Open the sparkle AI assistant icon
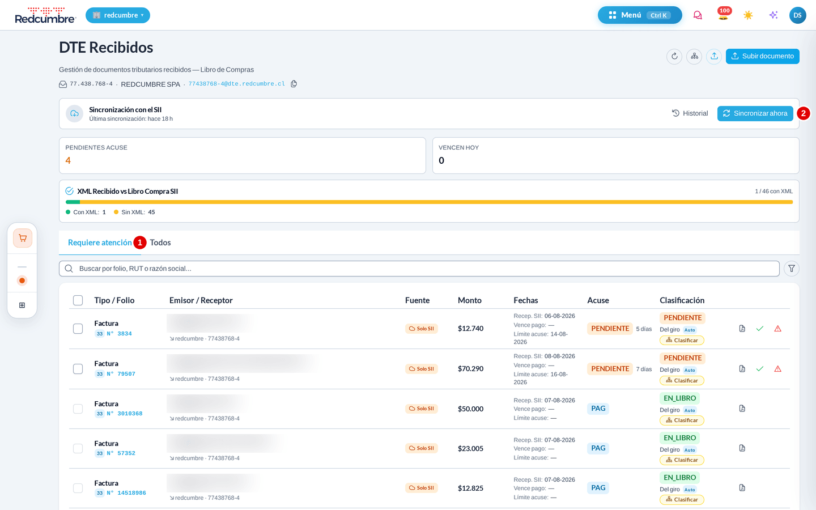The height and width of the screenshot is (510, 816). coord(773,15)
